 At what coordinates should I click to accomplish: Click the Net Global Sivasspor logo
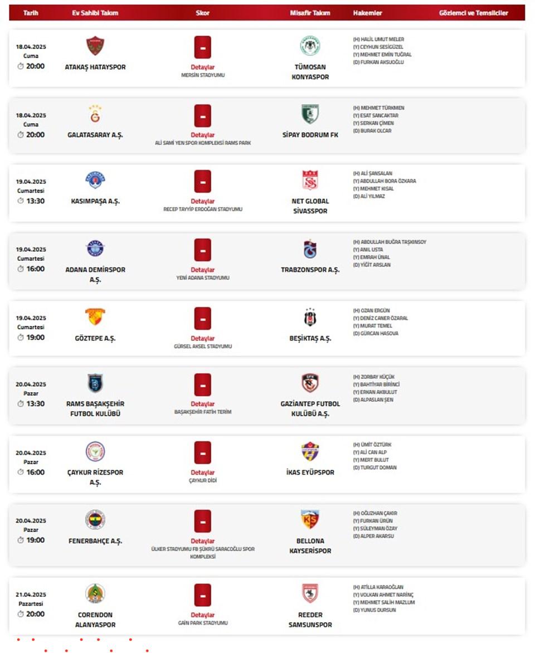(x=310, y=181)
